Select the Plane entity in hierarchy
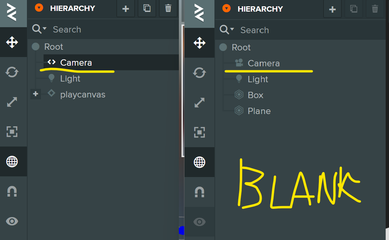389x240 pixels. (x=259, y=111)
